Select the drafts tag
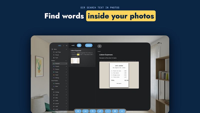The height and width of the screenshot is (113, 200). pyautogui.click(x=57, y=101)
